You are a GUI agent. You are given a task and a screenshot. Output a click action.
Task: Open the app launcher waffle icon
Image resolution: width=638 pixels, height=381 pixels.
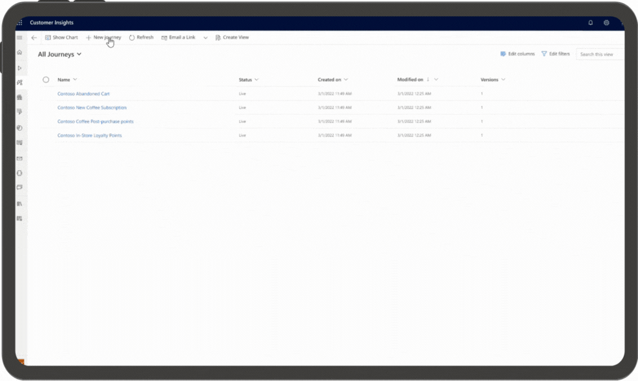click(x=19, y=23)
